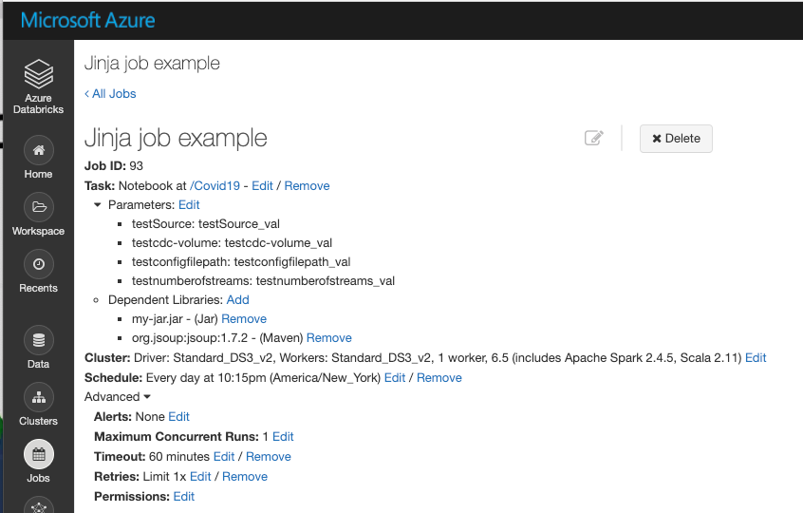The height and width of the screenshot is (513, 803).
Task: Remove the my-jar.jar library
Action: [x=244, y=318]
